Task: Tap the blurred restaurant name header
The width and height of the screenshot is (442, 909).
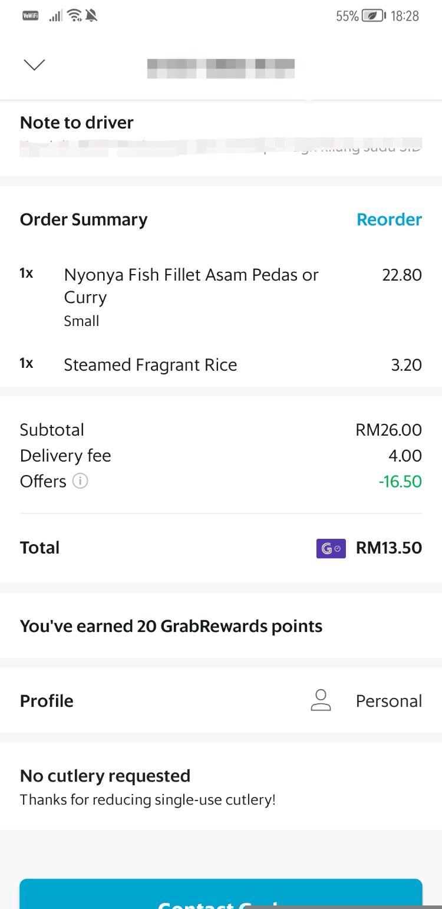Action: (220, 68)
